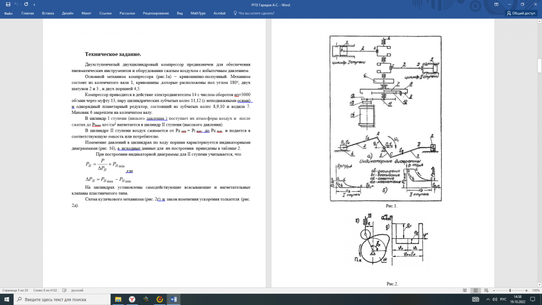Open Yandex Browser from the taskbar
The image size is (542, 305).
pyautogui.click(x=132, y=299)
